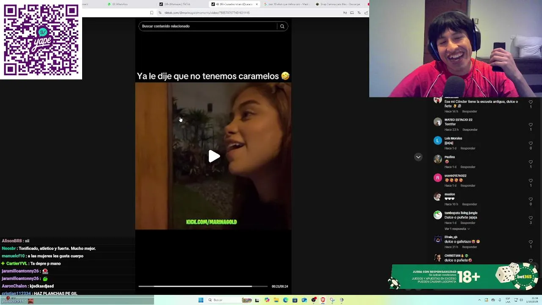542x305 pixels.
Task: Open File Explorer from taskbar
Action: 276,300
